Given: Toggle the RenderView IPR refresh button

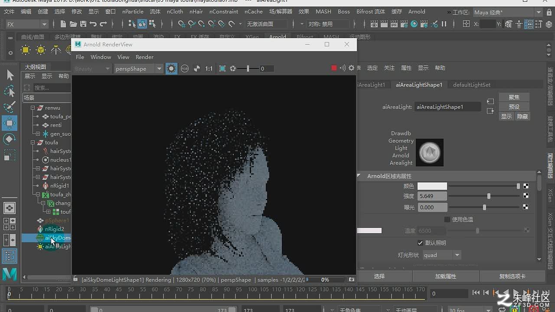Looking at the screenshot, I should [x=171, y=68].
